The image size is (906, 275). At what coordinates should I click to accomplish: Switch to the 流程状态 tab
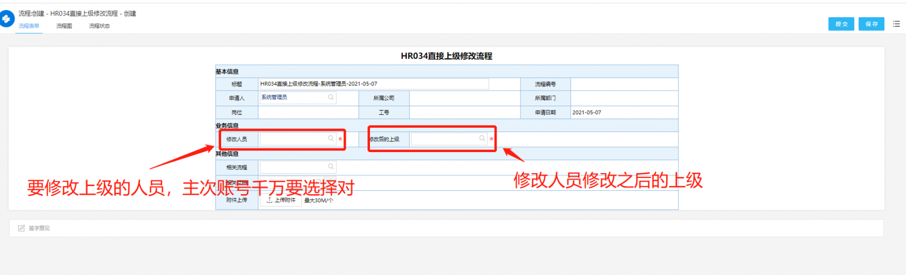pyautogui.click(x=99, y=26)
